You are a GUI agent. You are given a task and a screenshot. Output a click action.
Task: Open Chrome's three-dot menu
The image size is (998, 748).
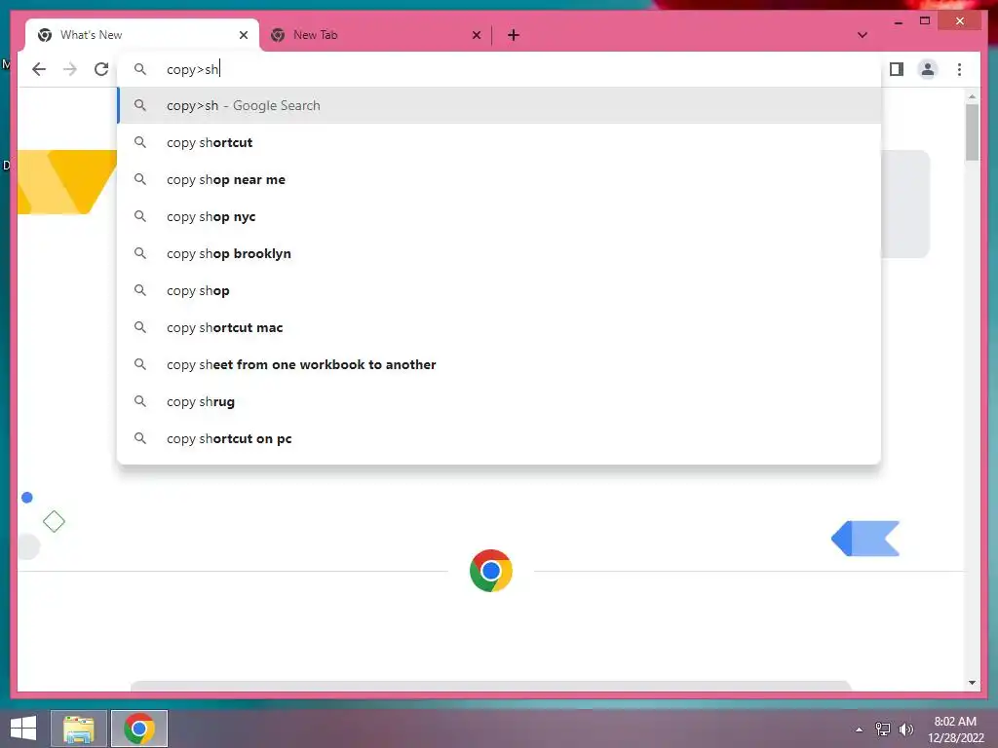[x=959, y=69]
